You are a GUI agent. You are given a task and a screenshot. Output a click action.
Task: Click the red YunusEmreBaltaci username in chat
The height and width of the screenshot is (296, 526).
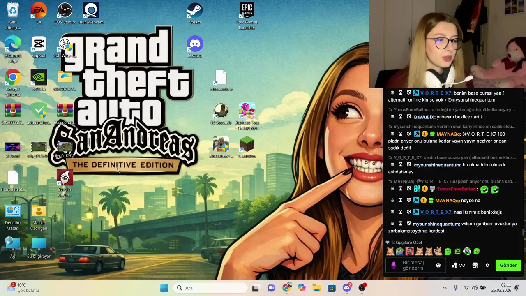pos(457,189)
